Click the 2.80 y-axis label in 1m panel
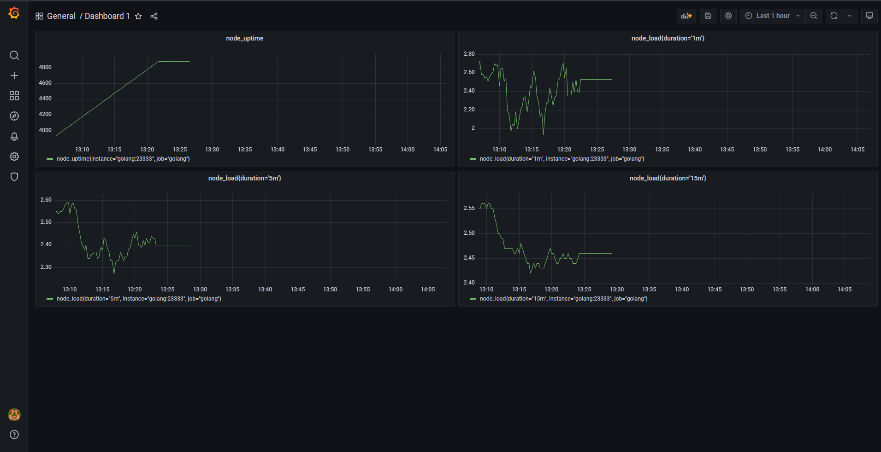 coord(469,54)
